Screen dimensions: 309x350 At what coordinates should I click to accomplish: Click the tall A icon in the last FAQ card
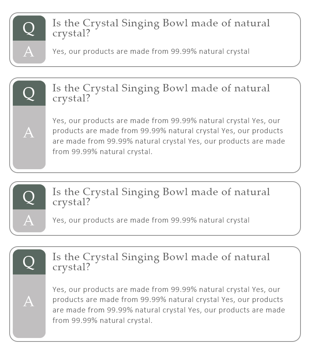(x=29, y=306)
